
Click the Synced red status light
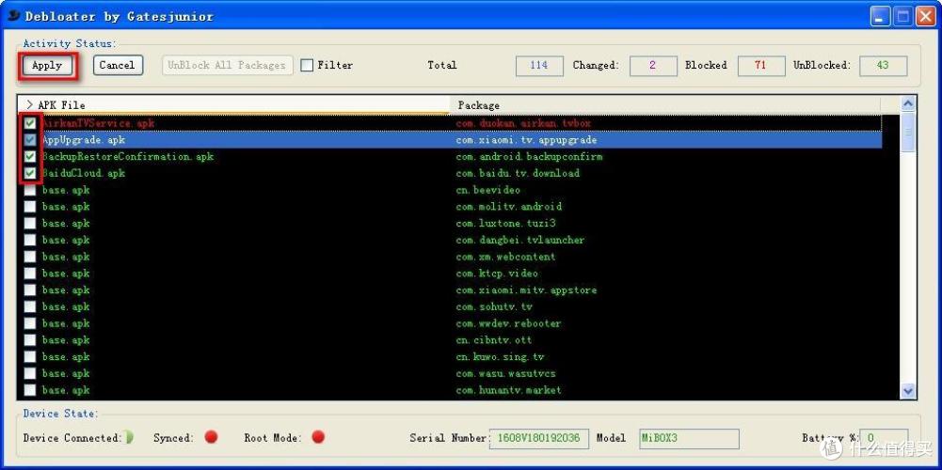tap(211, 437)
